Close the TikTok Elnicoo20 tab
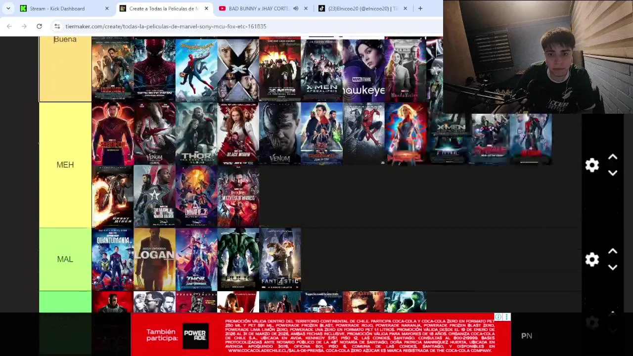This screenshot has height=356, width=633. pos(405,8)
